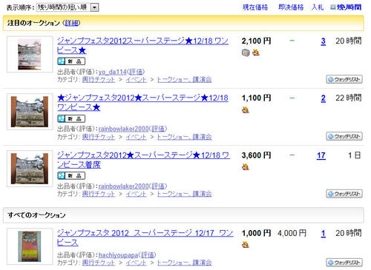Open the display order dropdown
371x270 pixels.
(68, 7)
